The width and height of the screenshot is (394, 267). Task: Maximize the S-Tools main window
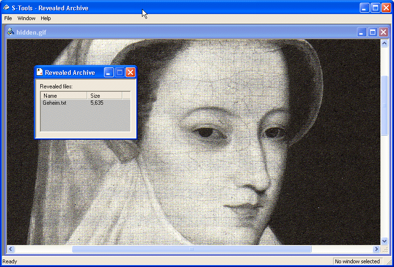(375, 8)
